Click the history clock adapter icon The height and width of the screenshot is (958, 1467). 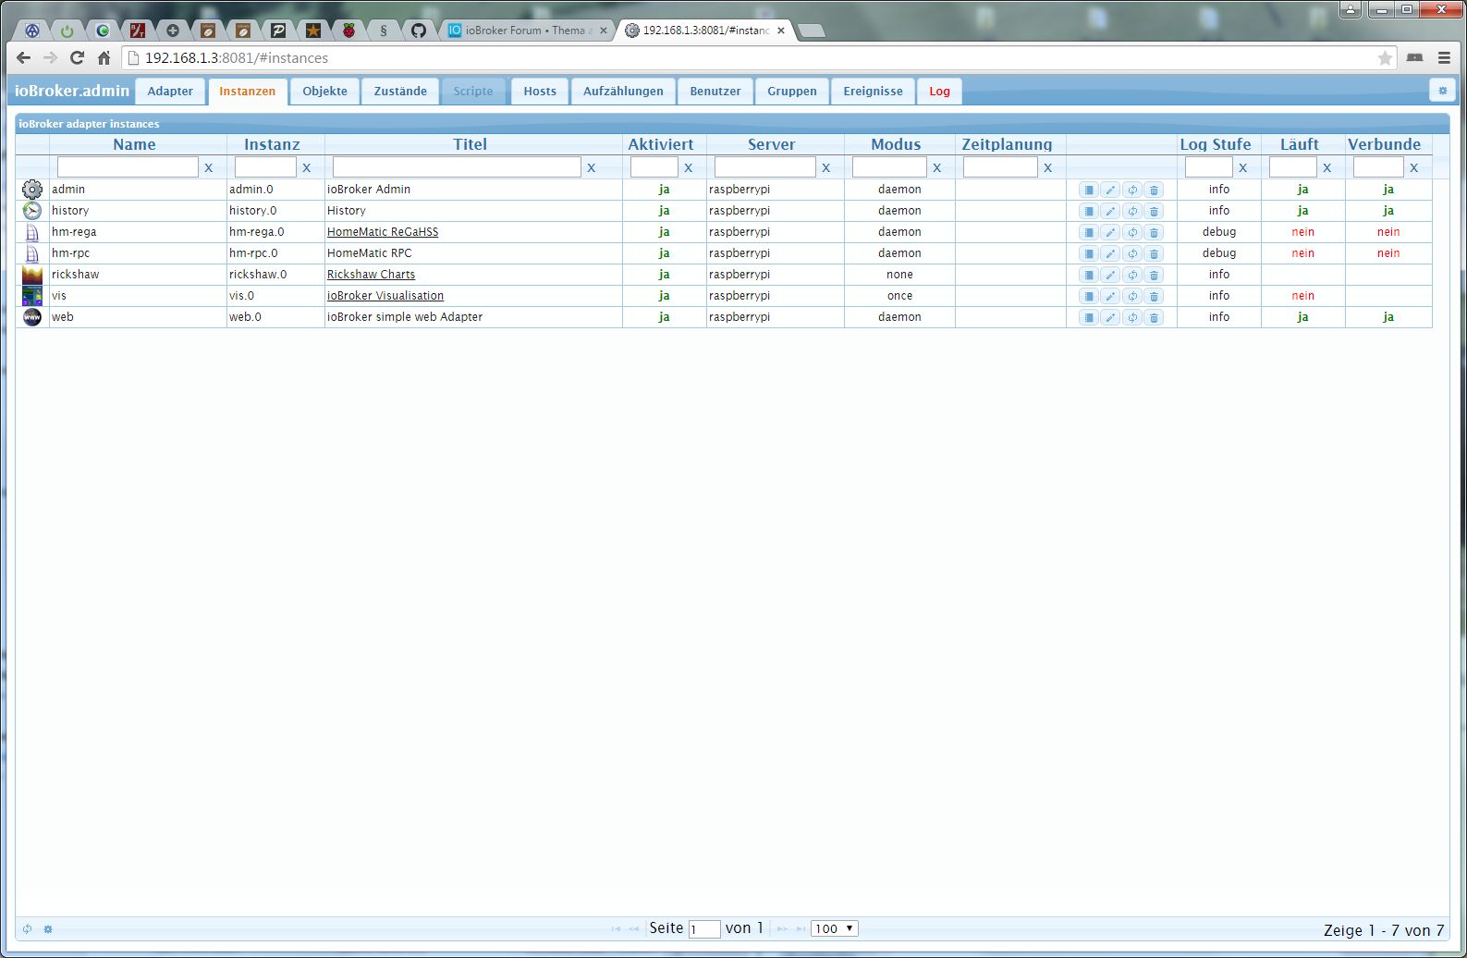coord(32,211)
